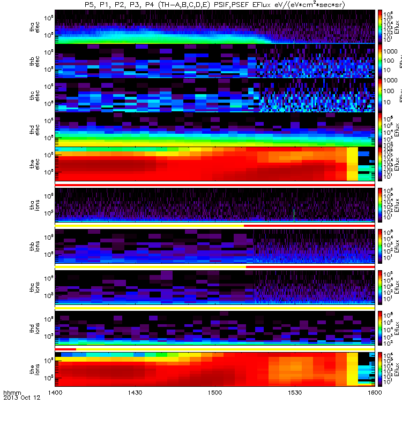Click the red segment of the bar under tha ions
The height and width of the screenshot is (428, 402).
coord(309,226)
